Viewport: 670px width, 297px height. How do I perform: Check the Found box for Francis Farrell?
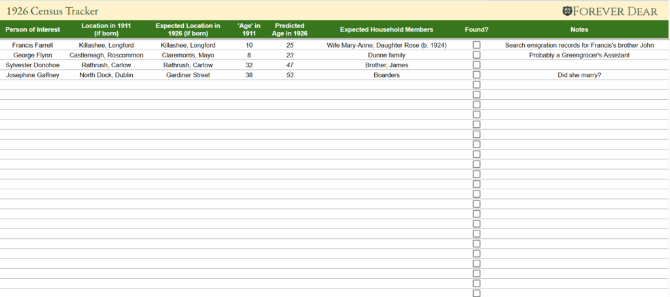[x=476, y=45]
